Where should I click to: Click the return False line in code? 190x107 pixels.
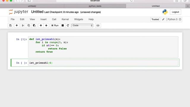point(57,49)
